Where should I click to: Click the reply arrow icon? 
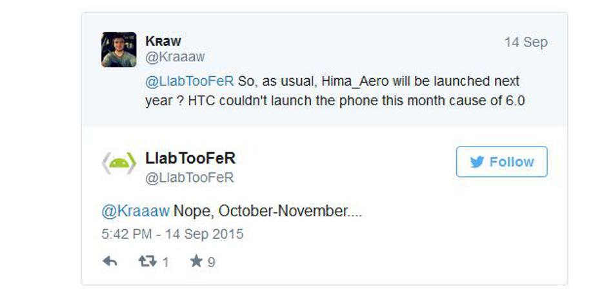(x=110, y=261)
